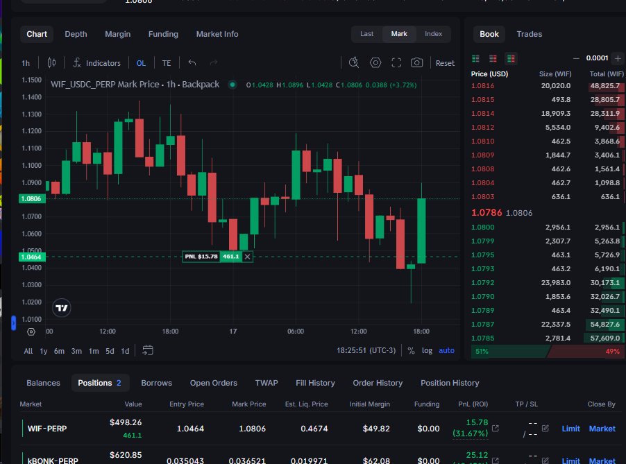
Task: Open the go-to-date calendar icon
Action: click(x=148, y=350)
